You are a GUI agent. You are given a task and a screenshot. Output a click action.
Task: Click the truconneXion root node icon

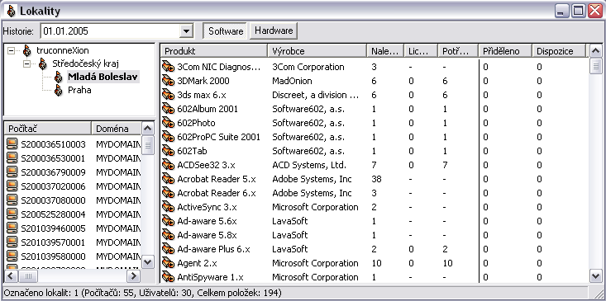27,50
